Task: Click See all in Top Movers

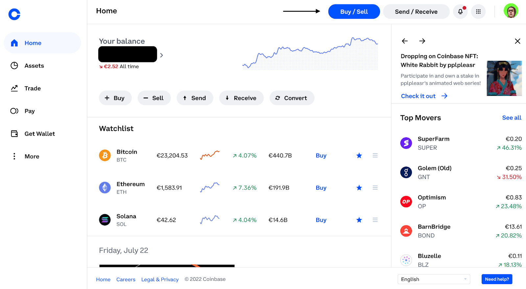Action: pyautogui.click(x=512, y=118)
